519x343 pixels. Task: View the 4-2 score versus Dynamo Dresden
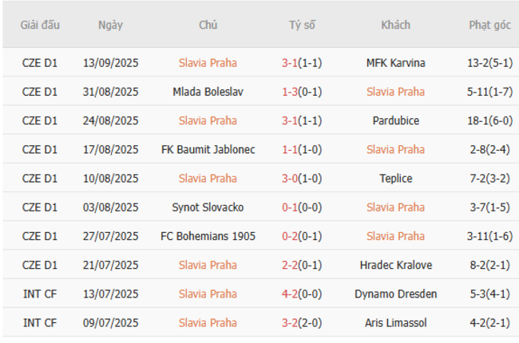[x=302, y=294]
